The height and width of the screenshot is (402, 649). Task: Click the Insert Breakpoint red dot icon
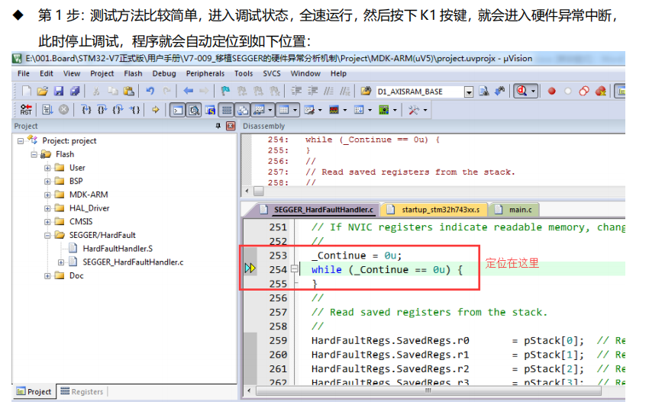tap(551, 92)
